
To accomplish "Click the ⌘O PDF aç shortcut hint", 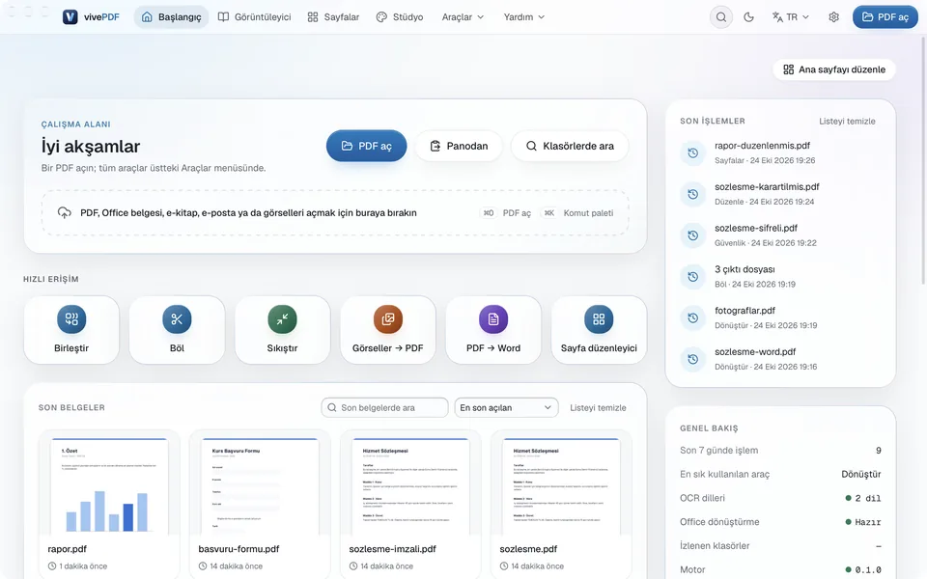I will (506, 213).
